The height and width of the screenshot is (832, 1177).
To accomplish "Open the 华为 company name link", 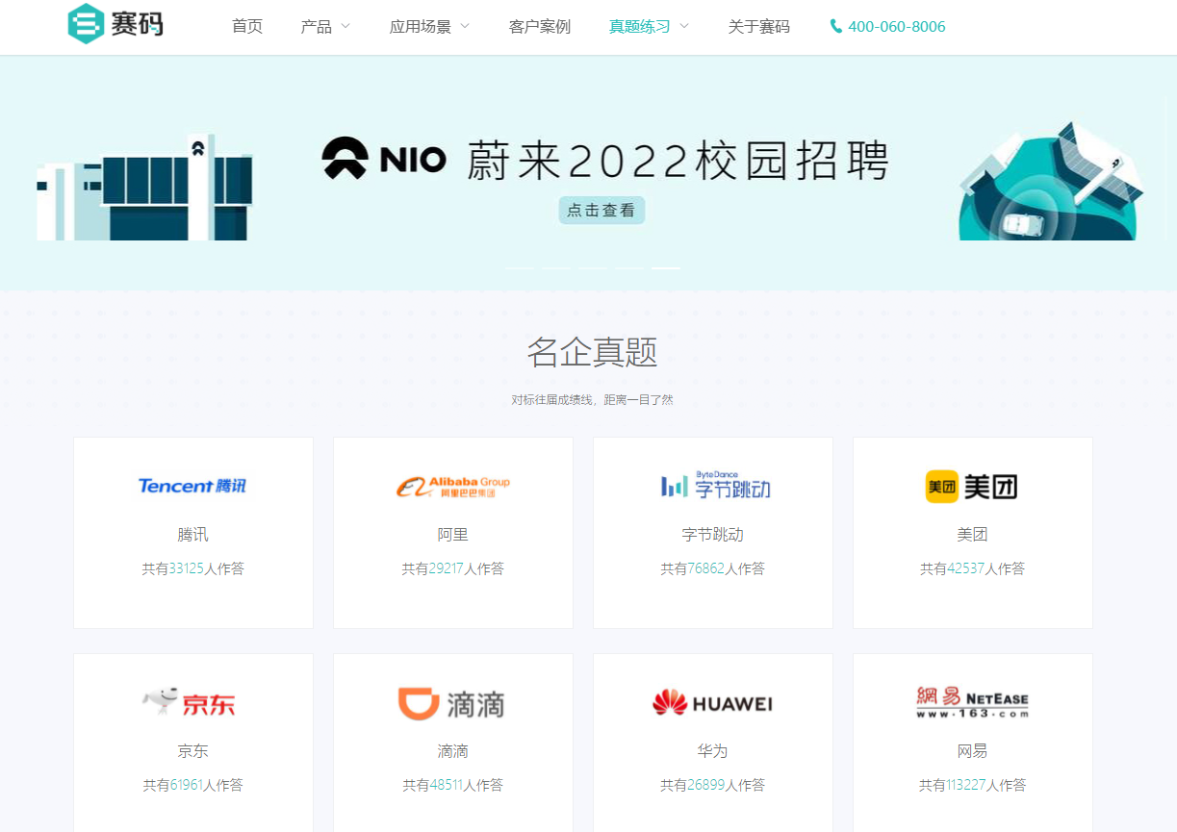I will 713,751.
